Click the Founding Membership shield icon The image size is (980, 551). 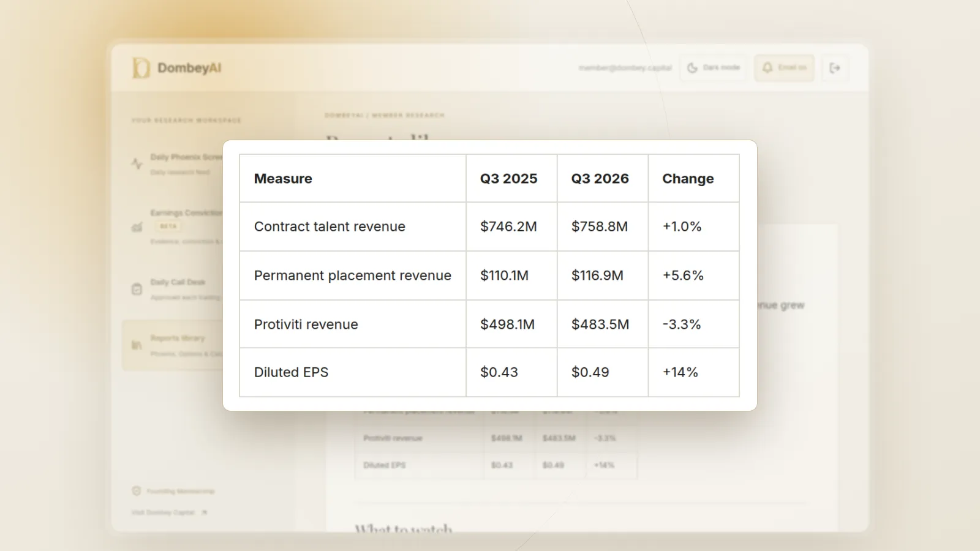(x=137, y=491)
